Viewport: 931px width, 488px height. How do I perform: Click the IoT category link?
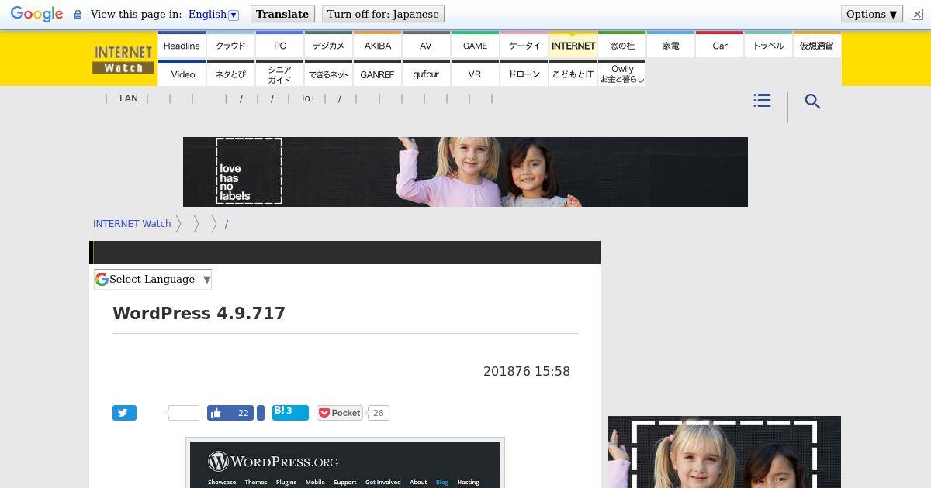pos(309,98)
